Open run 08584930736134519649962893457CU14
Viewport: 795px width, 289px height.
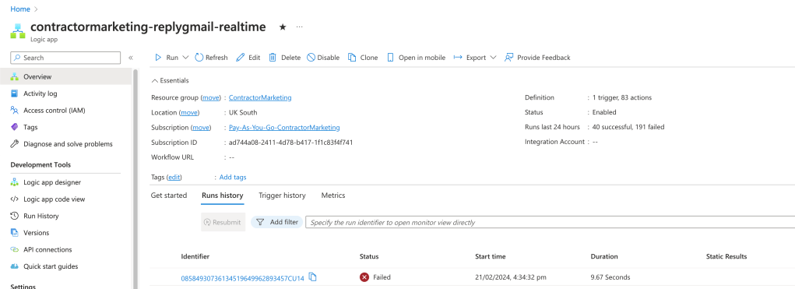pos(242,278)
